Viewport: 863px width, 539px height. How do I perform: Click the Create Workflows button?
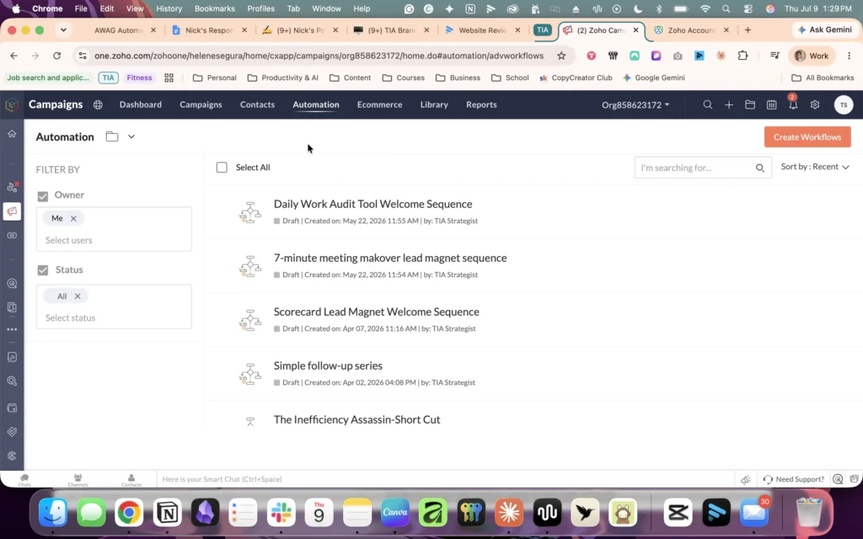807,137
